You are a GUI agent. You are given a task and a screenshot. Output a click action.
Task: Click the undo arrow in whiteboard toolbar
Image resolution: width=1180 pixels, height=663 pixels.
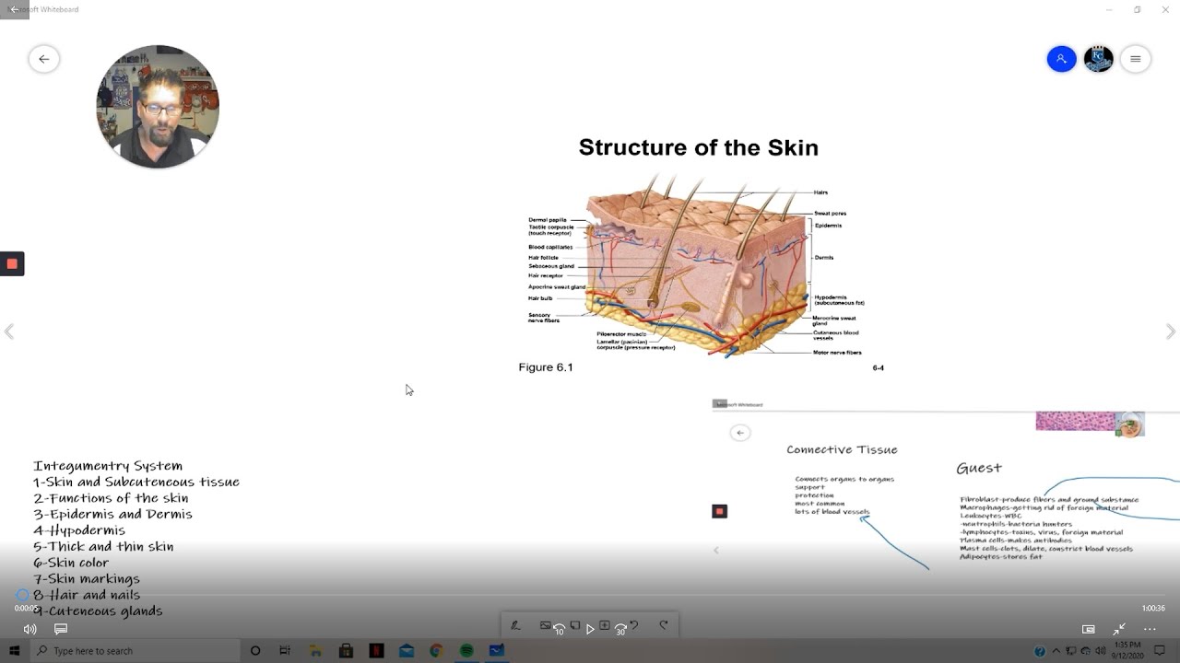[634, 625]
